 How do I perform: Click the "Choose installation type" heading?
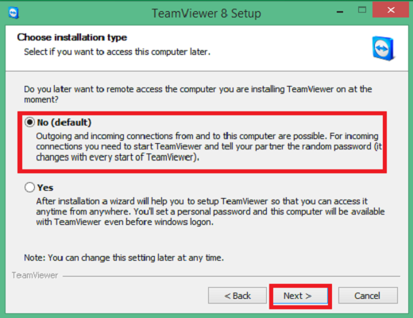72,37
